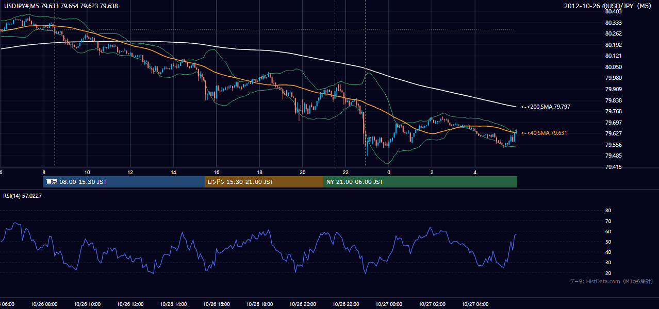Click RSI axis level 80
659x309 pixels.
[608, 211]
